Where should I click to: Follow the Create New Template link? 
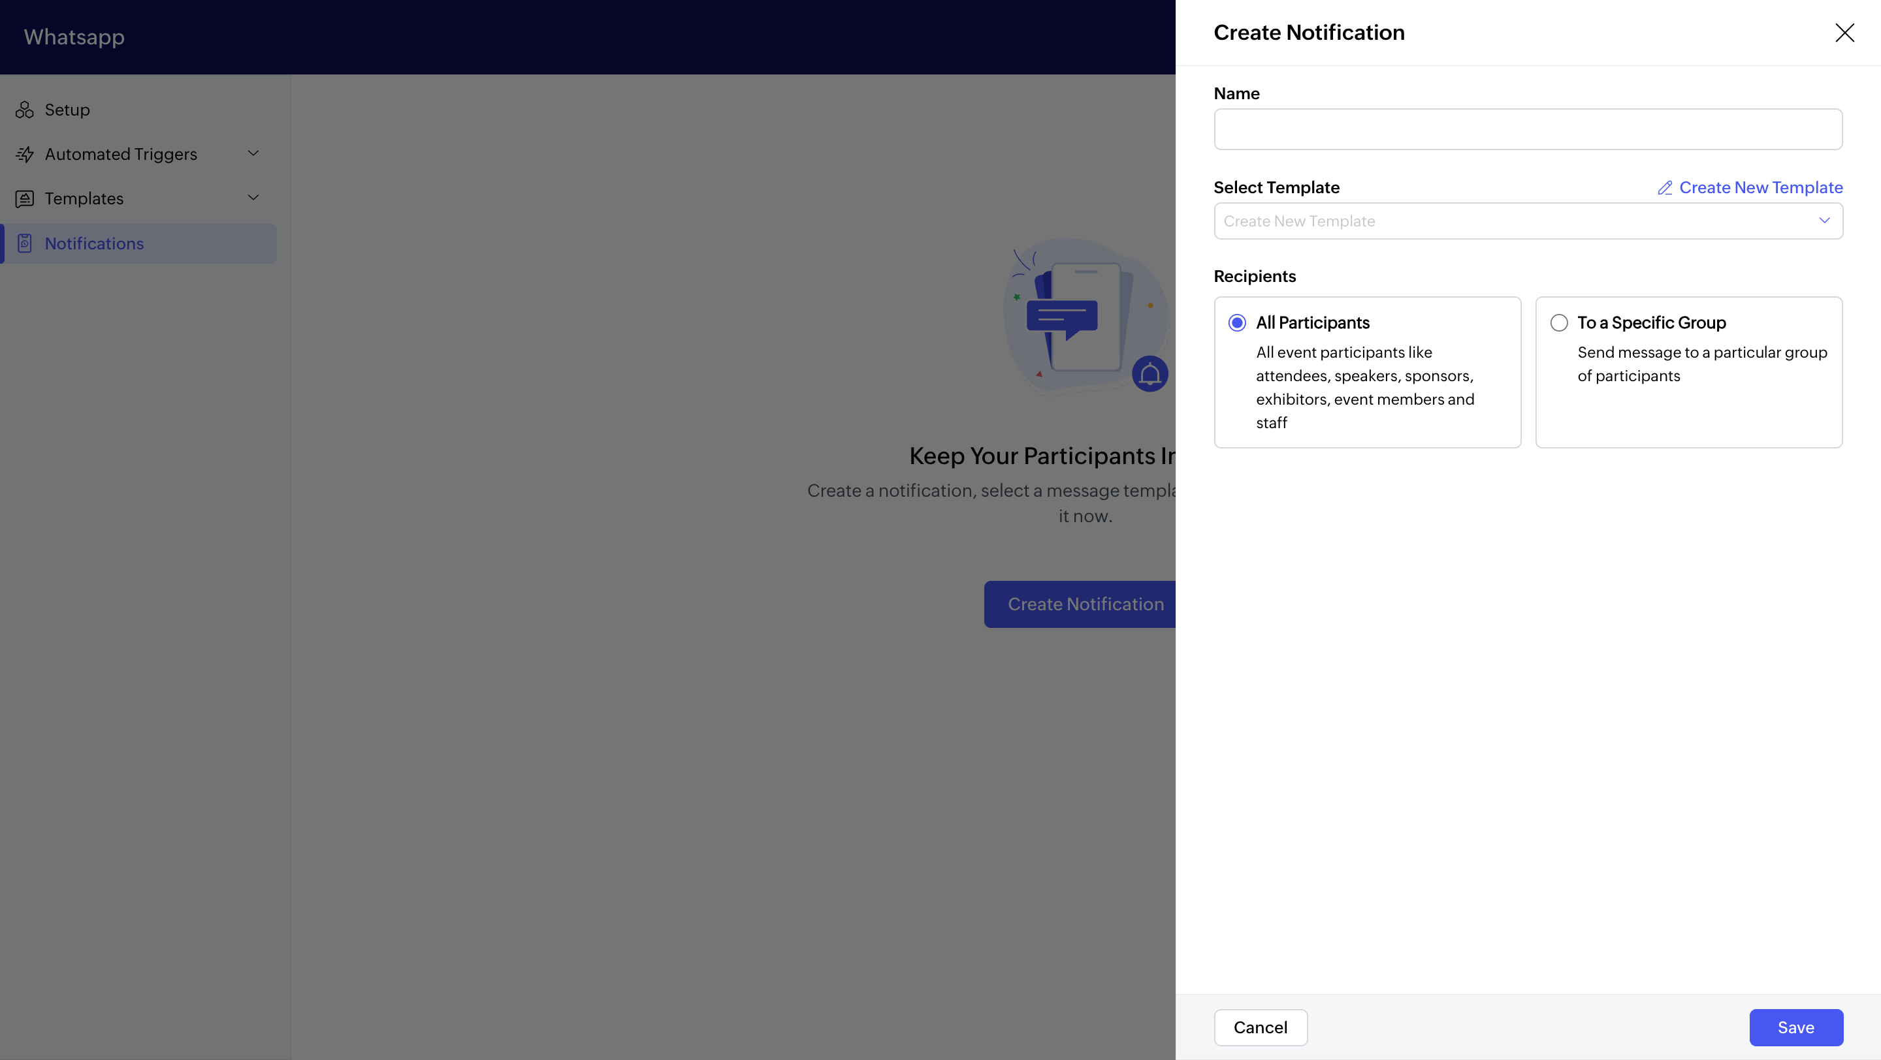(x=1761, y=188)
